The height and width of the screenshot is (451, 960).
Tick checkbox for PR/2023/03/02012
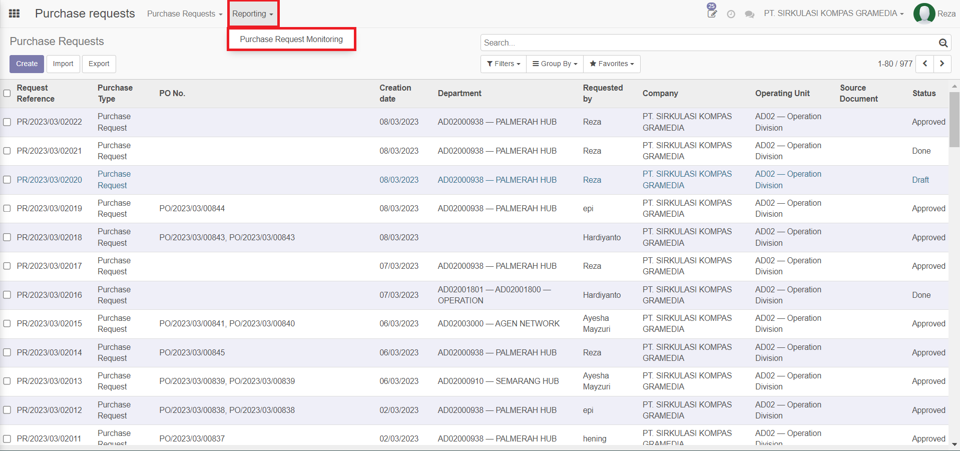click(x=7, y=410)
